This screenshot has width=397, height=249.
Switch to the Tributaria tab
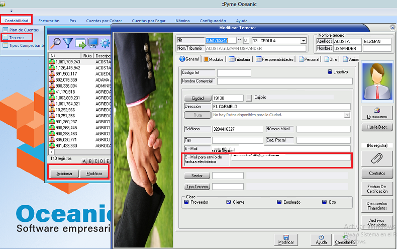click(x=240, y=59)
